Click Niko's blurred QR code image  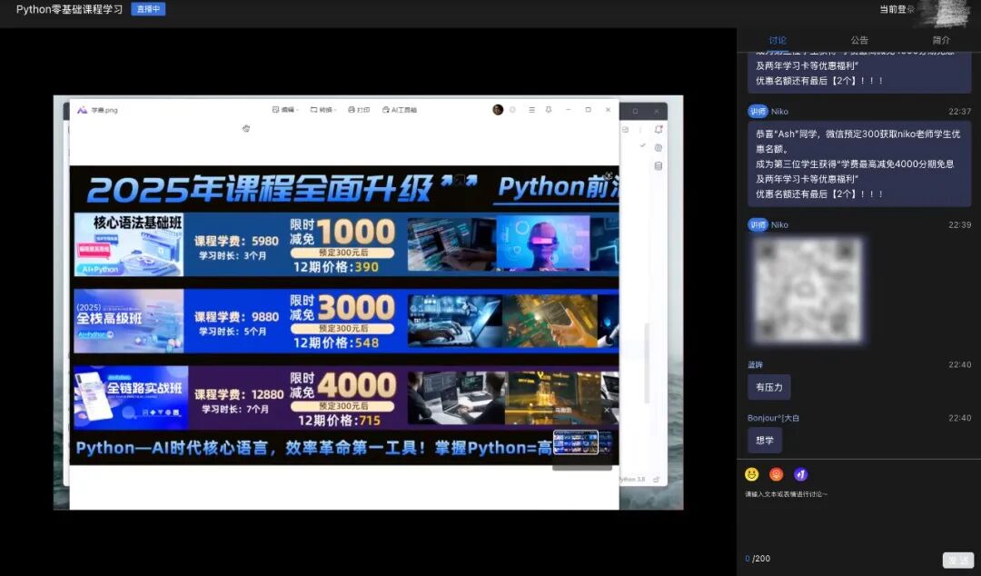pos(808,289)
